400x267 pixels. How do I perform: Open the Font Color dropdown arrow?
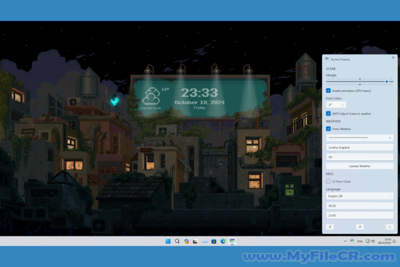coord(343,105)
